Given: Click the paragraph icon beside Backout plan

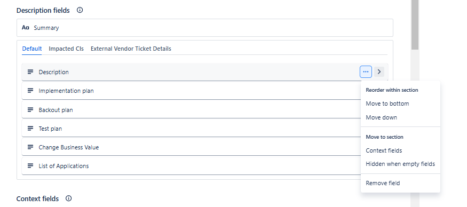Looking at the screenshot, I should point(30,109).
